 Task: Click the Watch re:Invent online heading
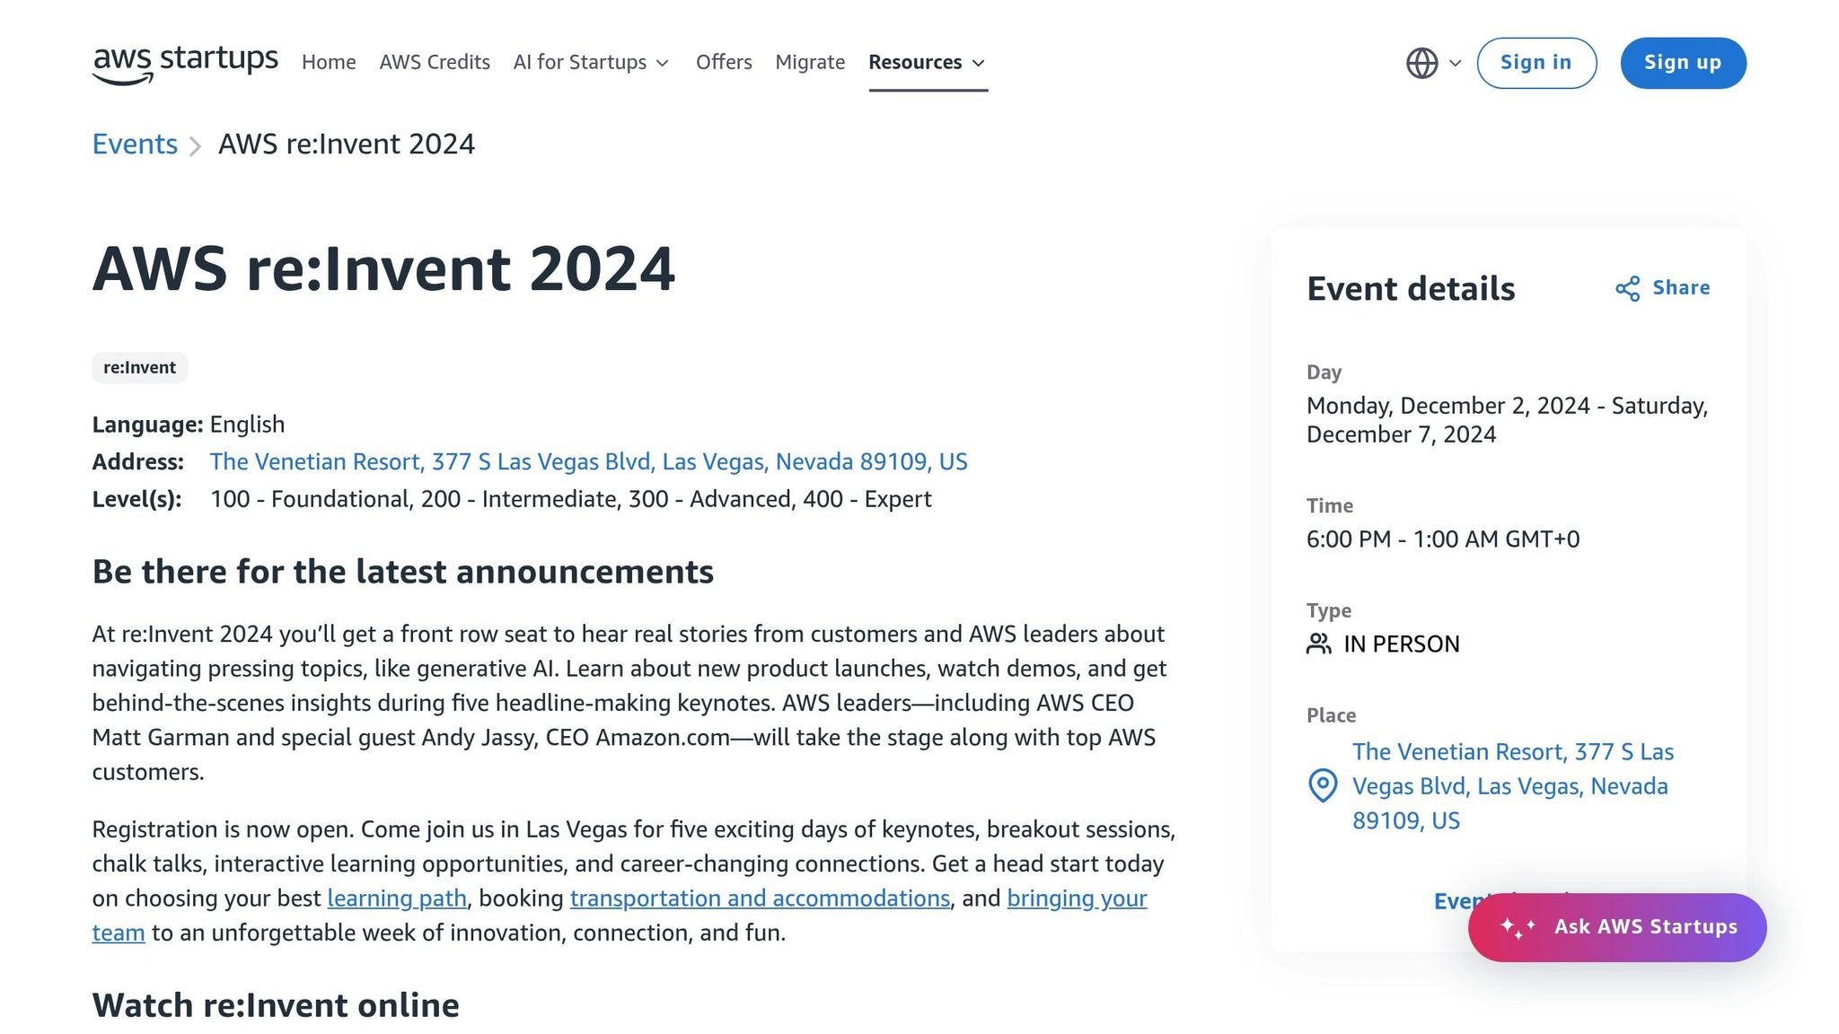276,1006
